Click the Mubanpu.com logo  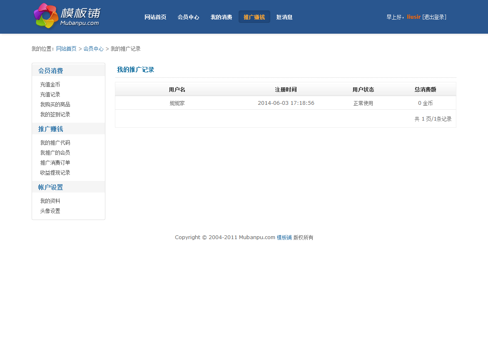tap(67, 17)
